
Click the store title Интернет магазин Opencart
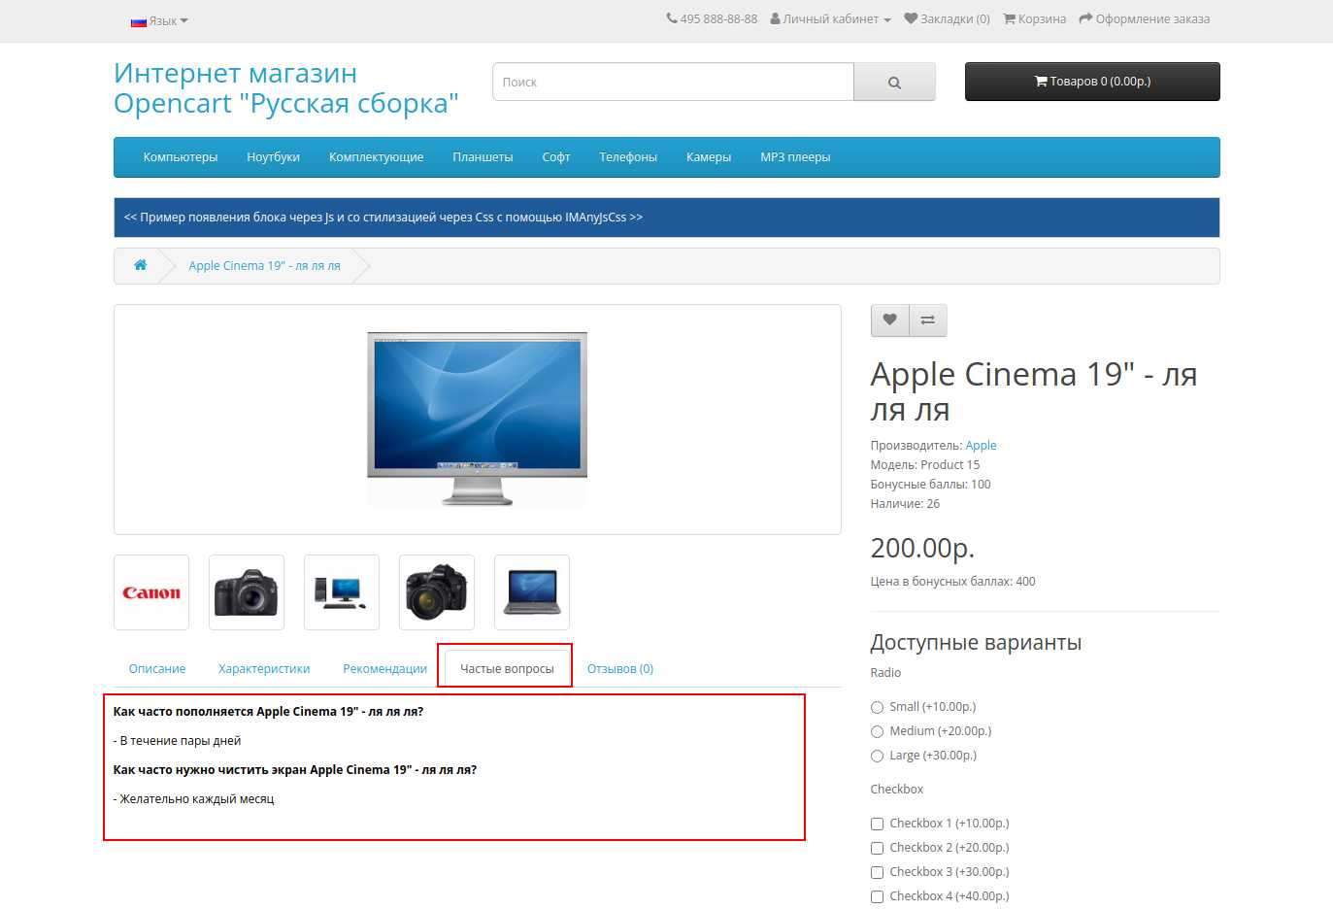[285, 88]
